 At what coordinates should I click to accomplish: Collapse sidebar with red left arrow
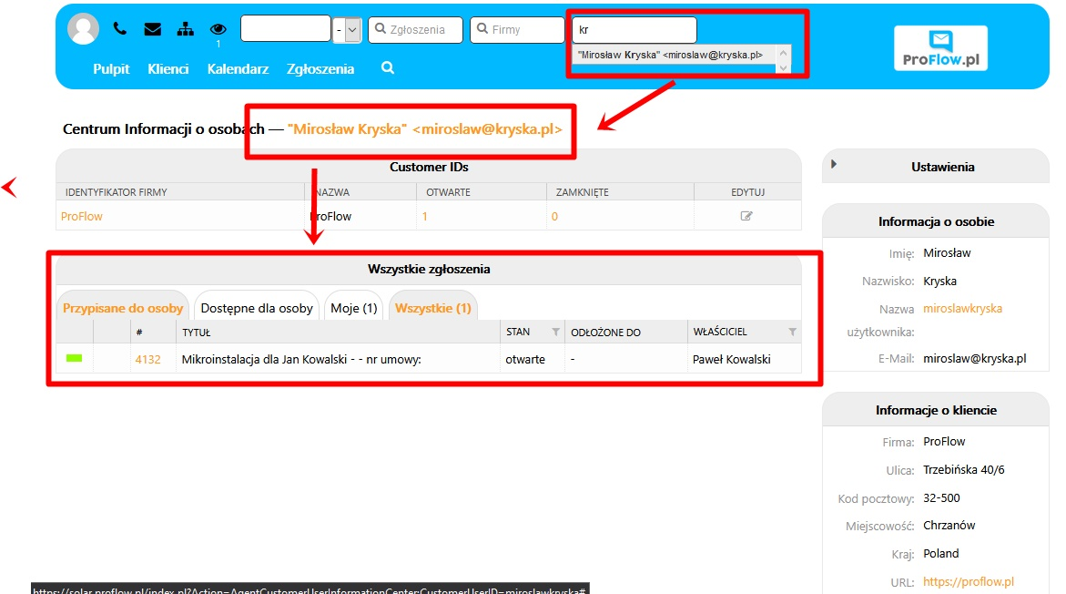point(9,187)
